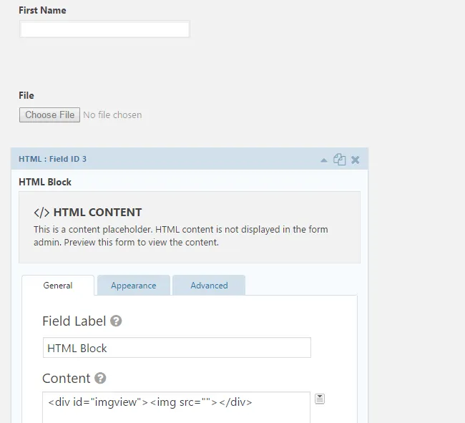The width and height of the screenshot is (465, 423).
Task: Delete the HTML field with the X icon
Action: [355, 160]
